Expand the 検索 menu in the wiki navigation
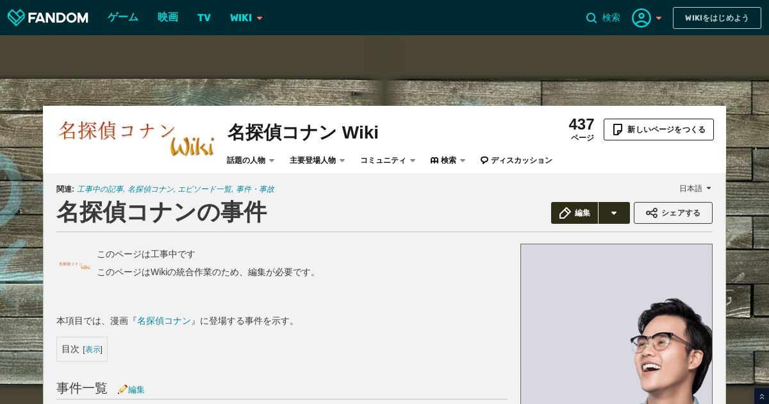The image size is (769, 404). point(448,160)
